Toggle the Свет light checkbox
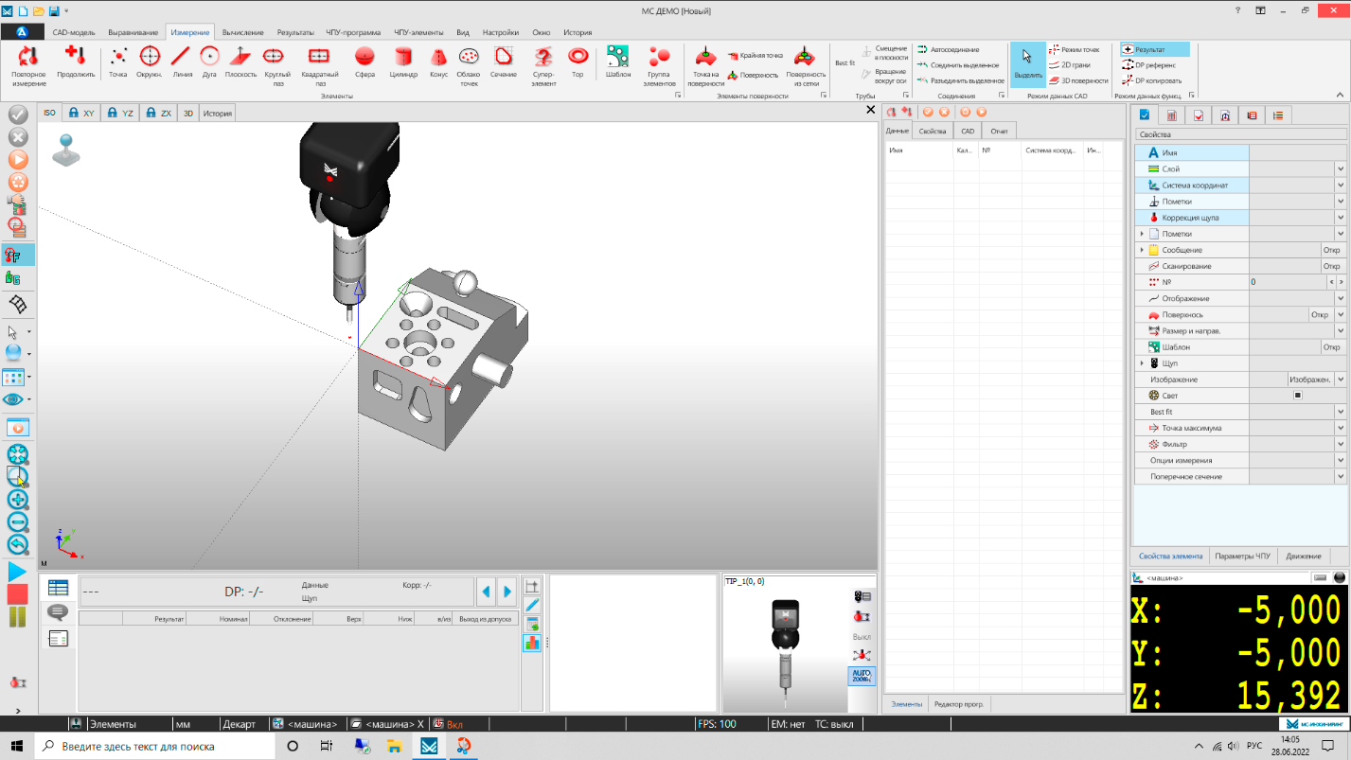Image resolution: width=1351 pixels, height=760 pixels. coord(1298,396)
